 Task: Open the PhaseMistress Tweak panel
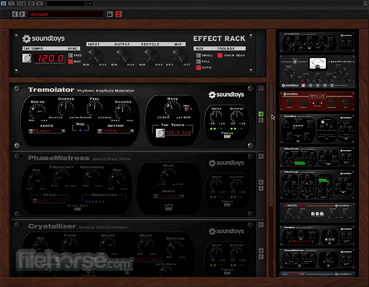tap(227, 205)
